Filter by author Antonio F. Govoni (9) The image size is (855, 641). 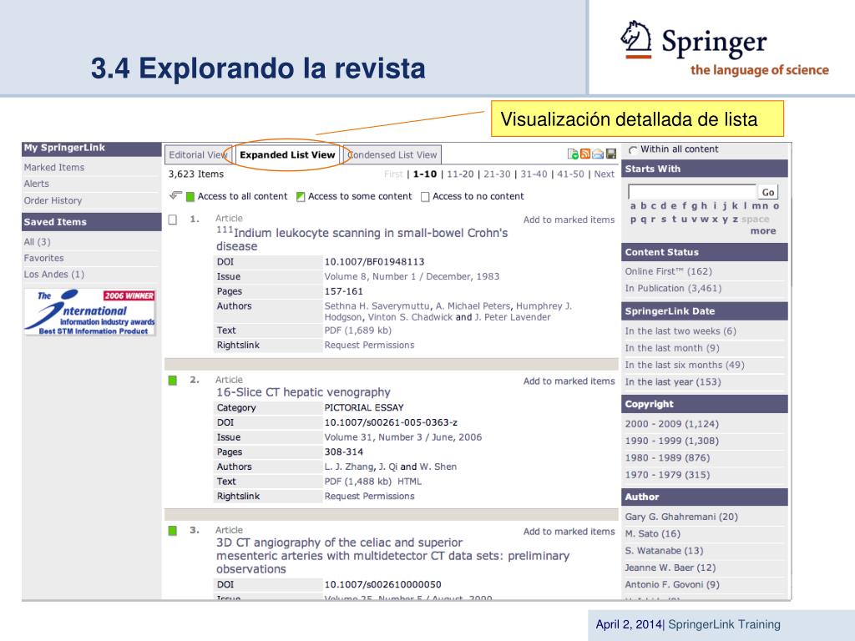(x=672, y=584)
